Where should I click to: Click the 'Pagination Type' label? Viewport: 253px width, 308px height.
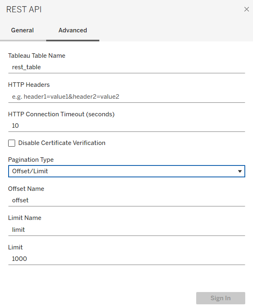pos(31,160)
